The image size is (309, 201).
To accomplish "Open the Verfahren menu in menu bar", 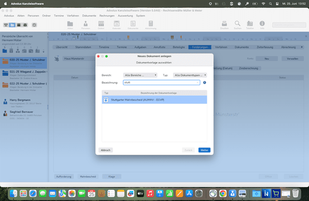I will 73,16.
